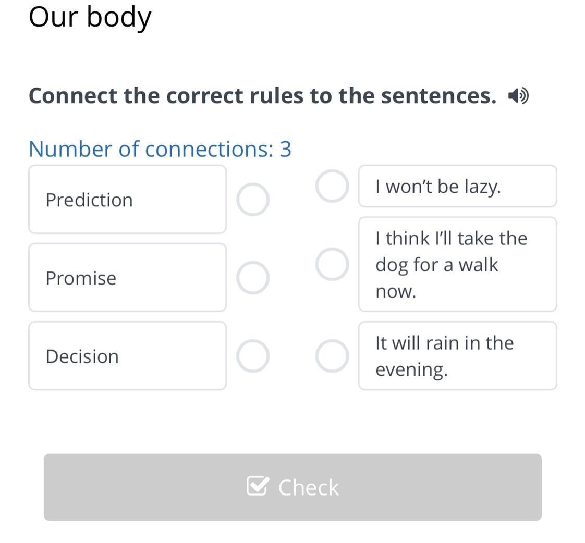The width and height of the screenshot is (585, 543).
Task: Click the Check button
Action: (292, 487)
